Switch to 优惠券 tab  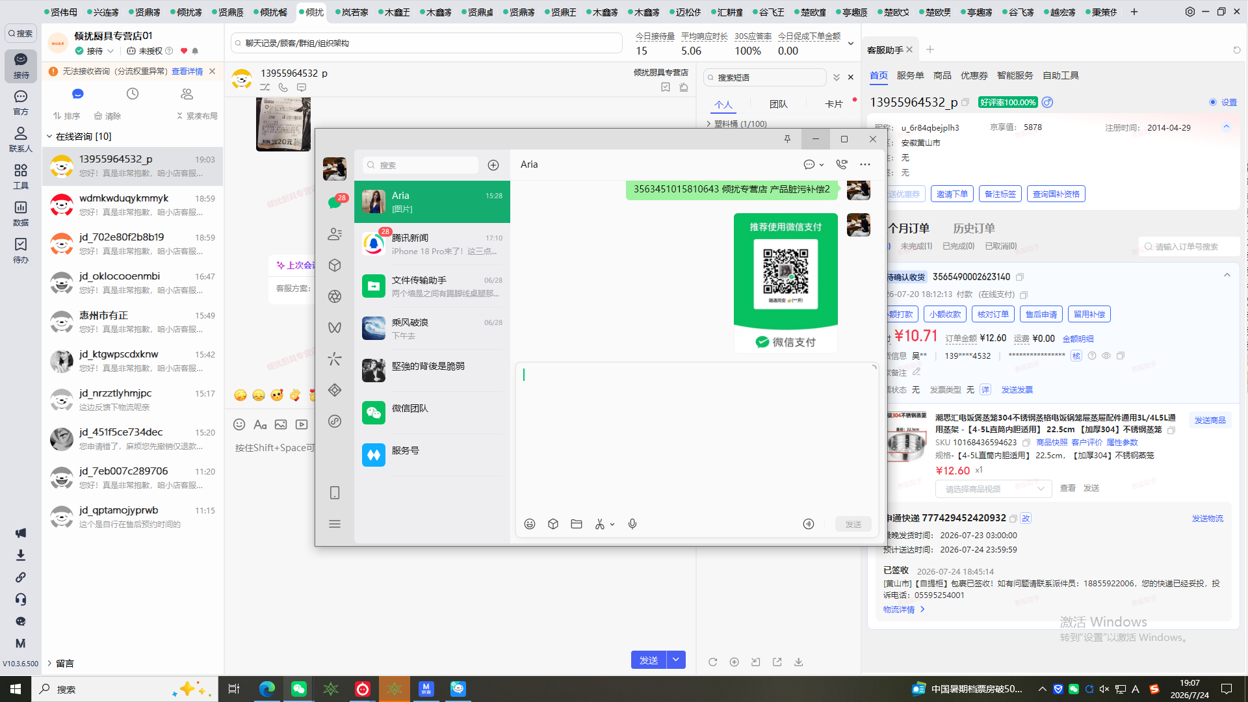pyautogui.click(x=974, y=75)
